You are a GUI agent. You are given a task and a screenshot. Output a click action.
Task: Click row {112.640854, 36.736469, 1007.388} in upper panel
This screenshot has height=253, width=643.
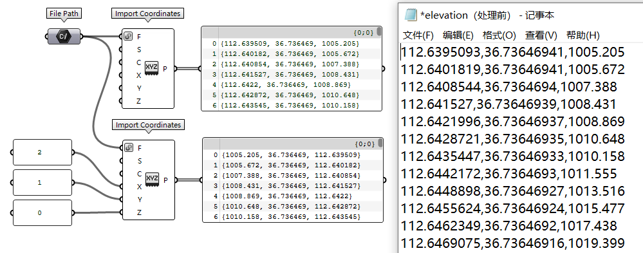pos(290,64)
